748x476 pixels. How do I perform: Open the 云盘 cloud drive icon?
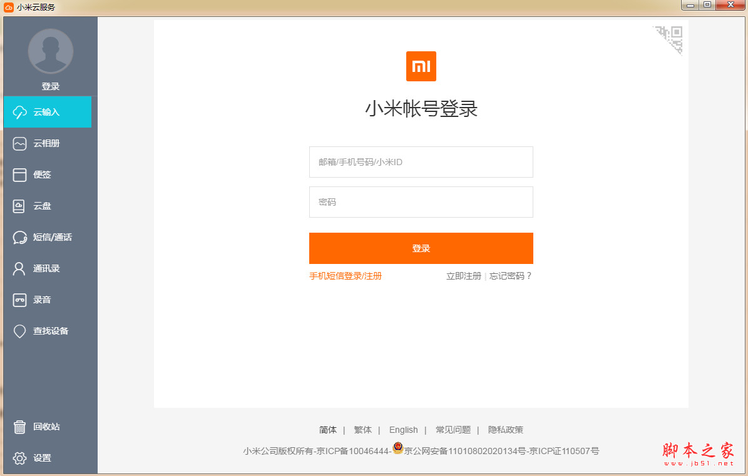click(x=19, y=206)
